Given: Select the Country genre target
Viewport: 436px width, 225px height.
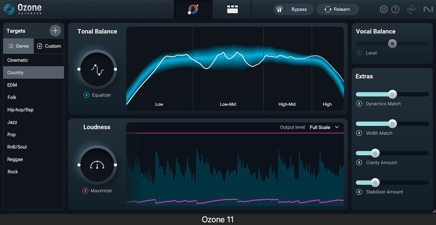Looking at the screenshot, I should click(x=34, y=72).
